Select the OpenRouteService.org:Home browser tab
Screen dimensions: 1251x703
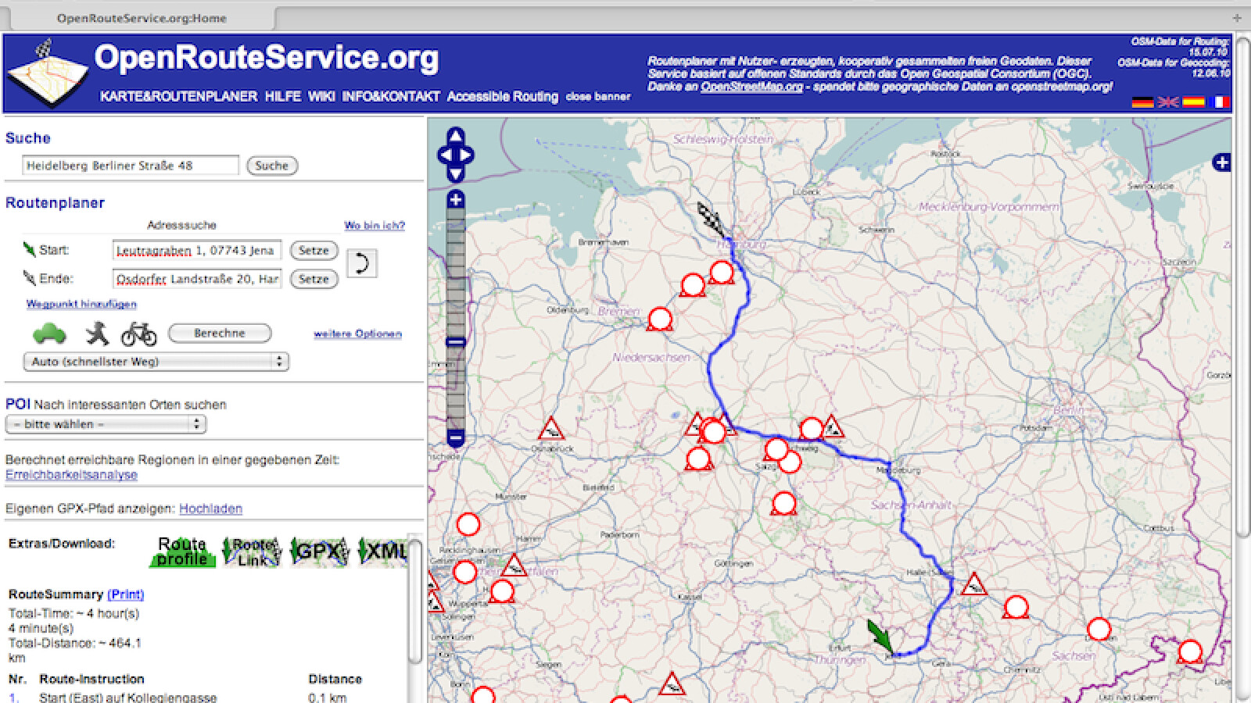pos(141,17)
